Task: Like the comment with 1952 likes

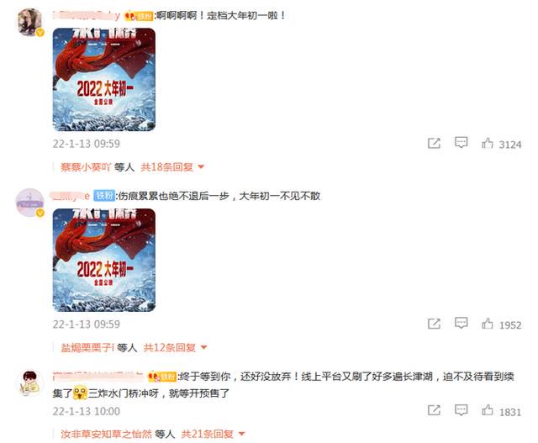Action: 488,324
